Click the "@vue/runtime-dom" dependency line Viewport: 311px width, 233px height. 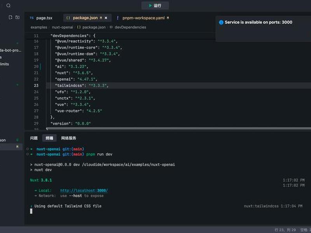coord(87,54)
